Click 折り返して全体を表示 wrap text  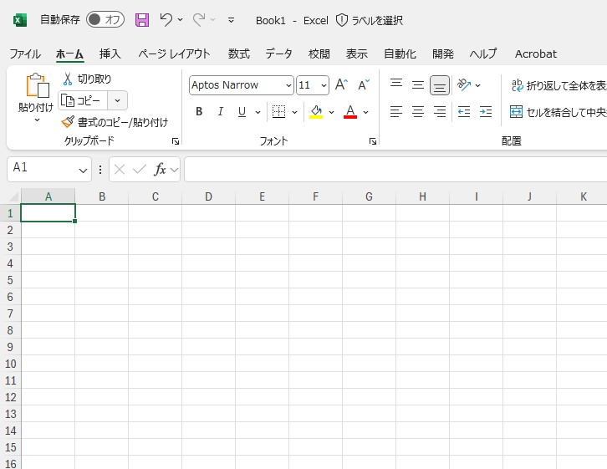[559, 85]
